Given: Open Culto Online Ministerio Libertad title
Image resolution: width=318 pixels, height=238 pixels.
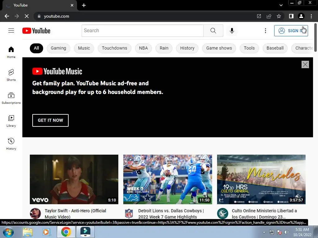Looking at the screenshot, I should point(264,214).
